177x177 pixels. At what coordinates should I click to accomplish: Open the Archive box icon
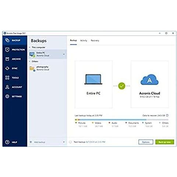coord(7,59)
